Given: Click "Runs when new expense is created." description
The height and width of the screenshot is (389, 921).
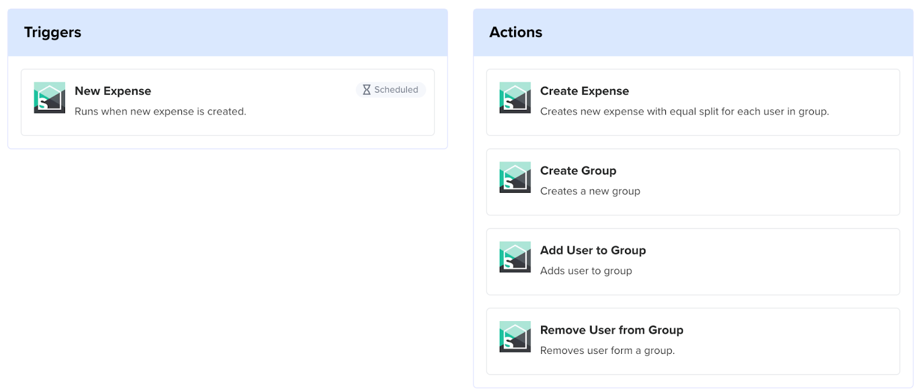Looking at the screenshot, I should 160,112.
